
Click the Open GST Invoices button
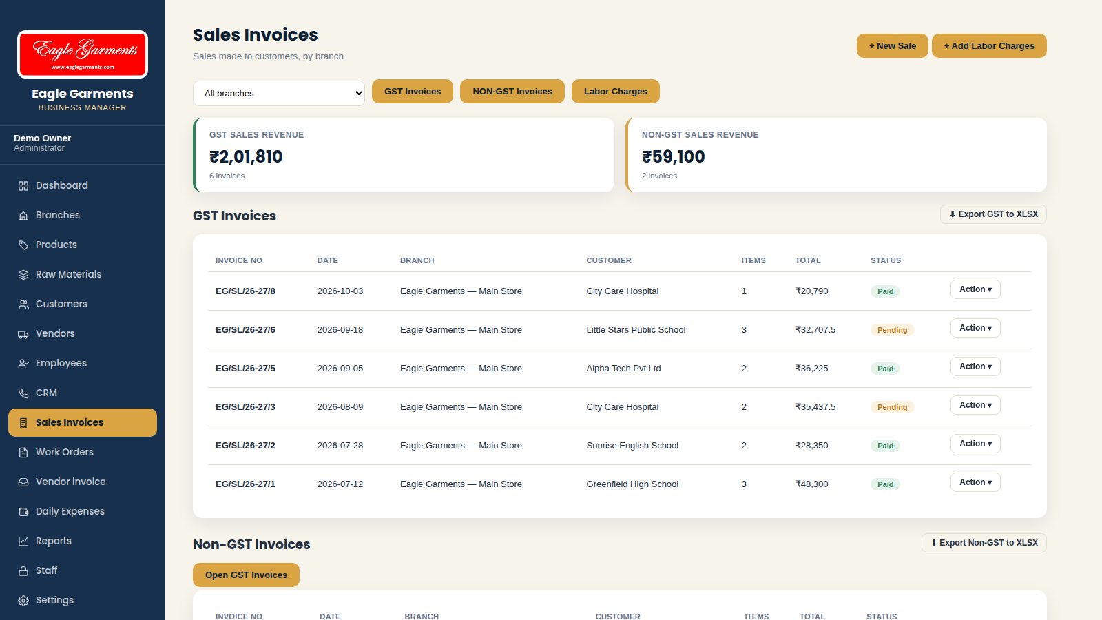(246, 575)
